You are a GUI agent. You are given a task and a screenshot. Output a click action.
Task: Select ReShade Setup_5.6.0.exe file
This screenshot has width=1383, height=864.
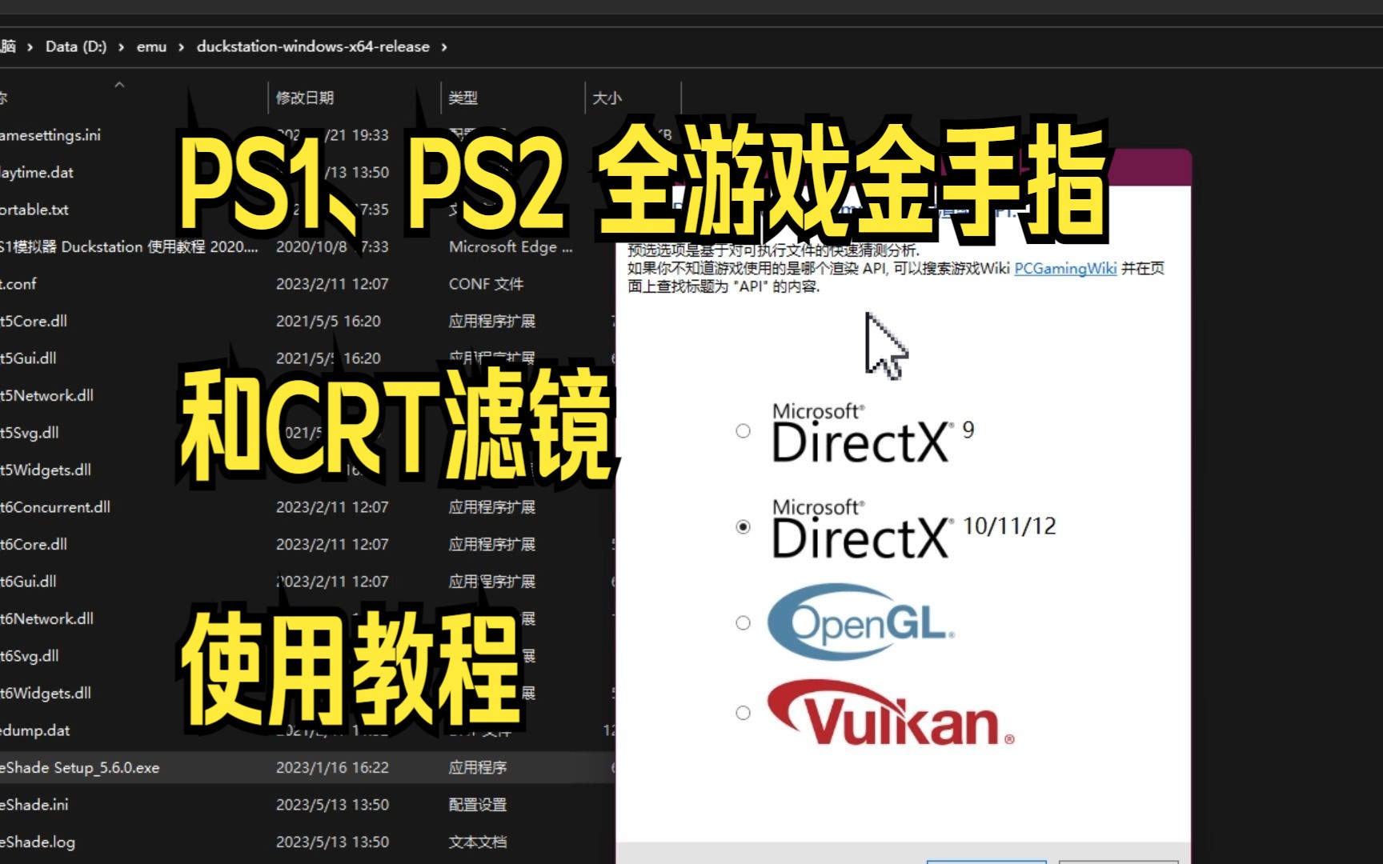80,767
